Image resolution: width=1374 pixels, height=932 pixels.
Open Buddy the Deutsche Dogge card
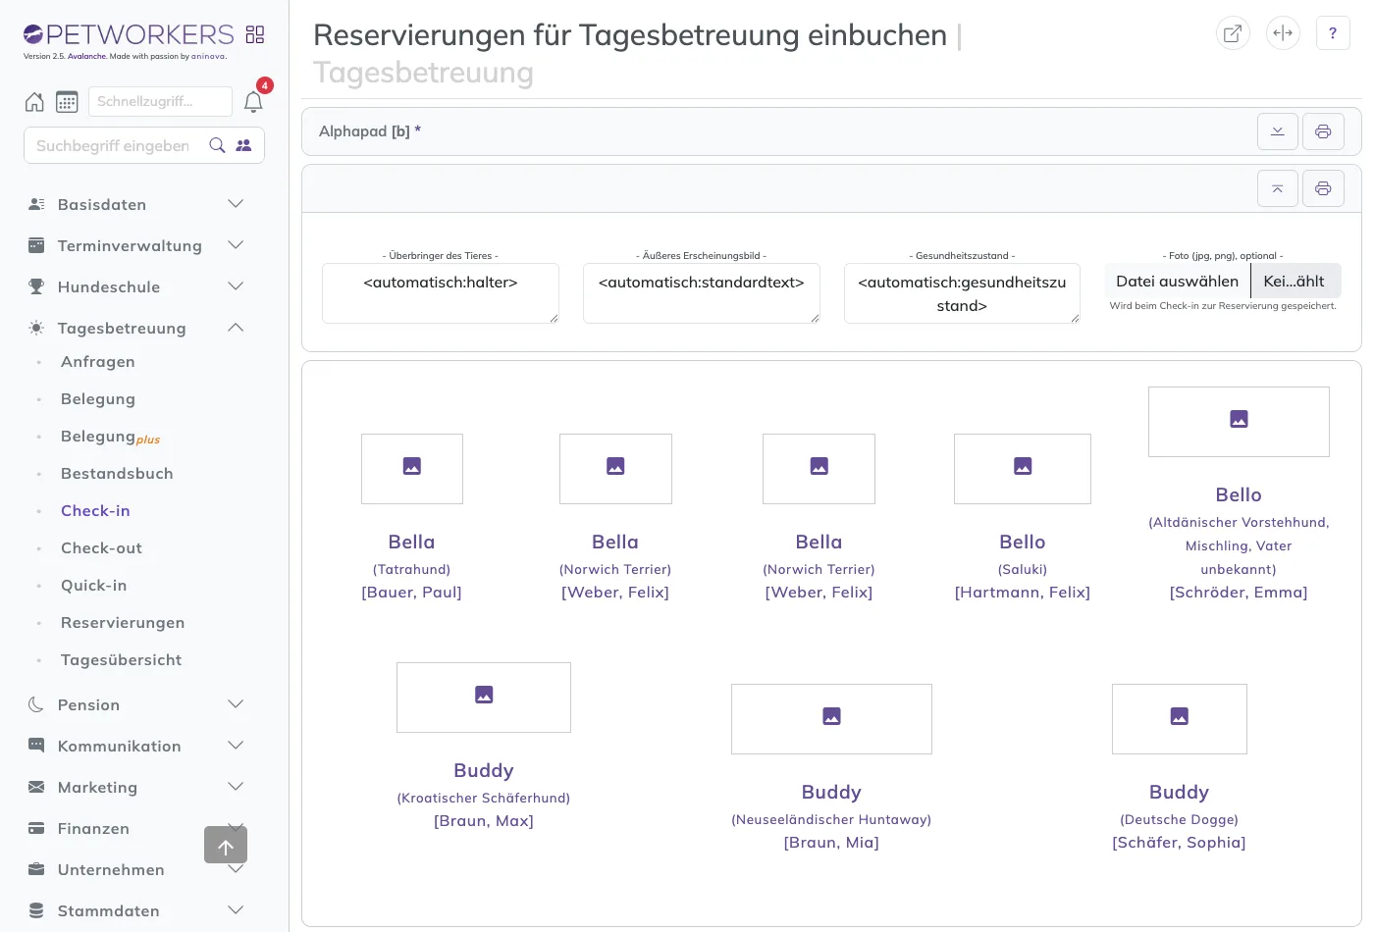coord(1179,768)
